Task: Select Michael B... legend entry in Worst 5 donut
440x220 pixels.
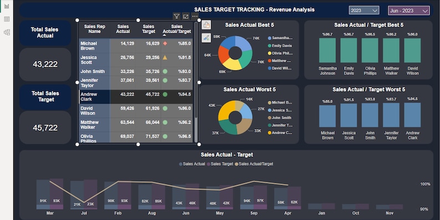Action: coord(280,103)
